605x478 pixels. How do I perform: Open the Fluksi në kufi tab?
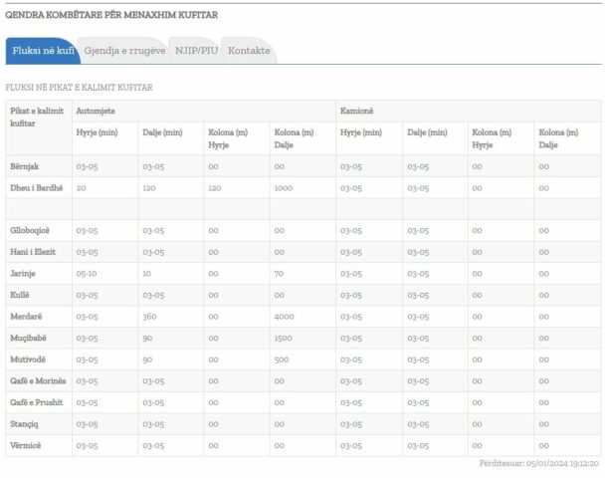(x=42, y=51)
